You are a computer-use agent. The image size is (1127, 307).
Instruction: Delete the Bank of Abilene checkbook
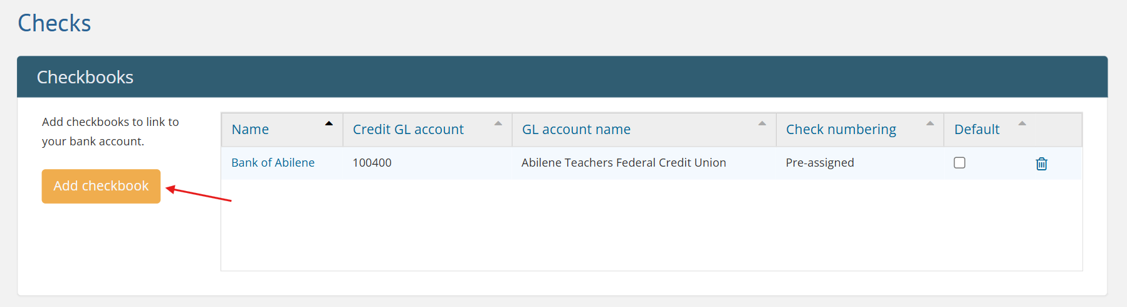coord(1041,164)
